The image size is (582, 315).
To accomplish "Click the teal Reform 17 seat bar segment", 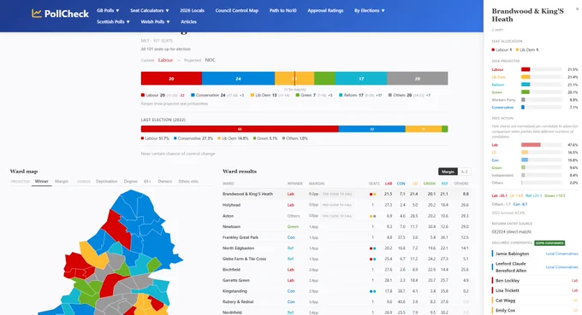I will [361, 79].
